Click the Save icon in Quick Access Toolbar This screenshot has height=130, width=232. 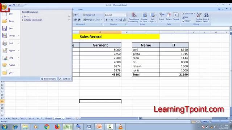10,5
